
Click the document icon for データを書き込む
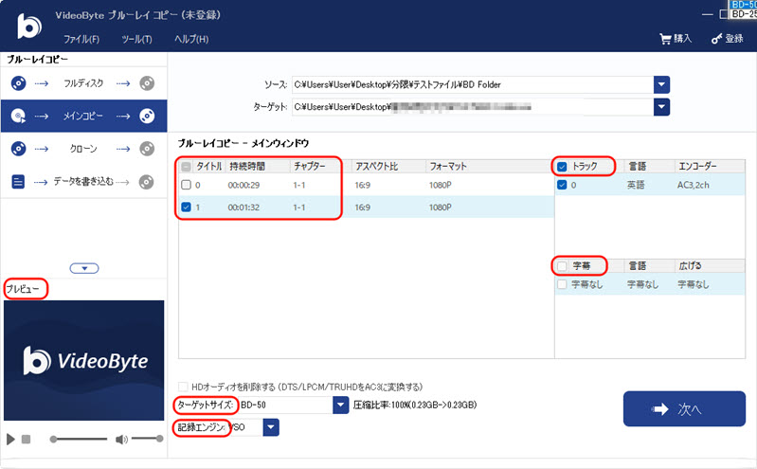click(18, 182)
